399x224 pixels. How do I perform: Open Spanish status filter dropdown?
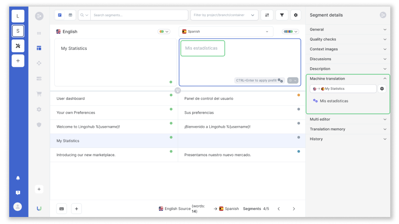290,31
